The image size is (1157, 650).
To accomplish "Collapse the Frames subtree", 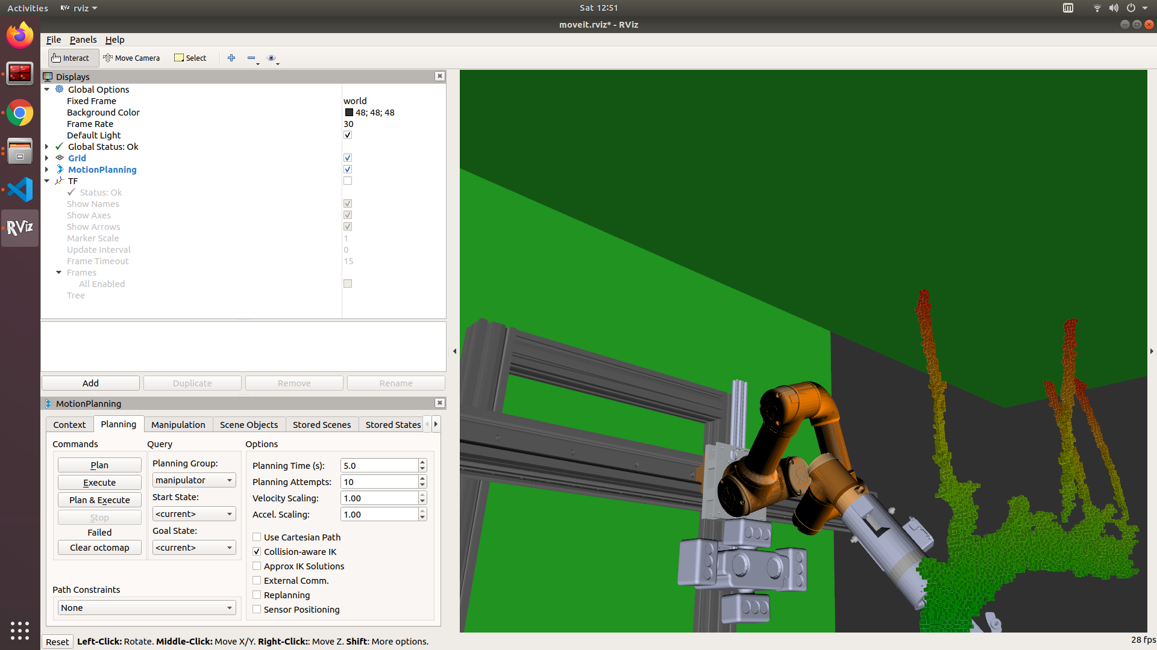I will coord(59,272).
